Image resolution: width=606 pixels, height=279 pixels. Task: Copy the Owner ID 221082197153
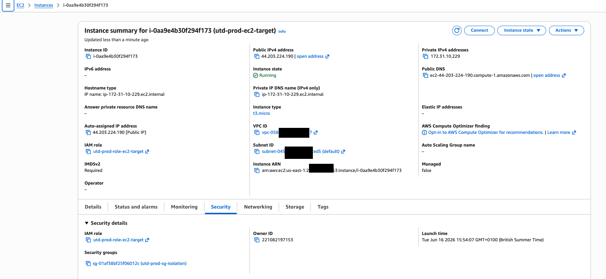[x=257, y=240]
